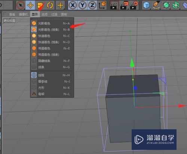Switch the coordinate system icon
The image size is (187, 154).
(102, 5)
